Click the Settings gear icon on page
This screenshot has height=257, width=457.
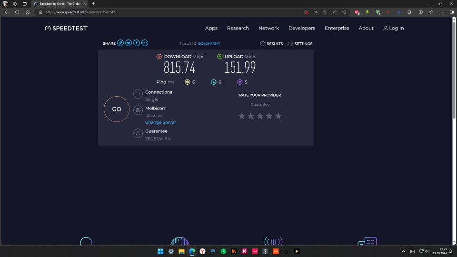[x=290, y=44]
